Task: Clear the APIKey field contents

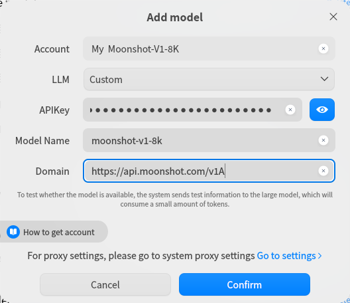Action: tap(290, 110)
